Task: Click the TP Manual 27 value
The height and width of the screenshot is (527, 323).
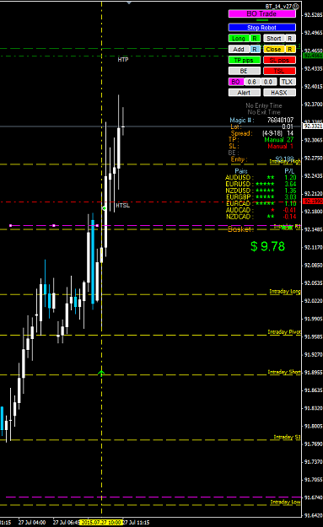Action: [279, 139]
